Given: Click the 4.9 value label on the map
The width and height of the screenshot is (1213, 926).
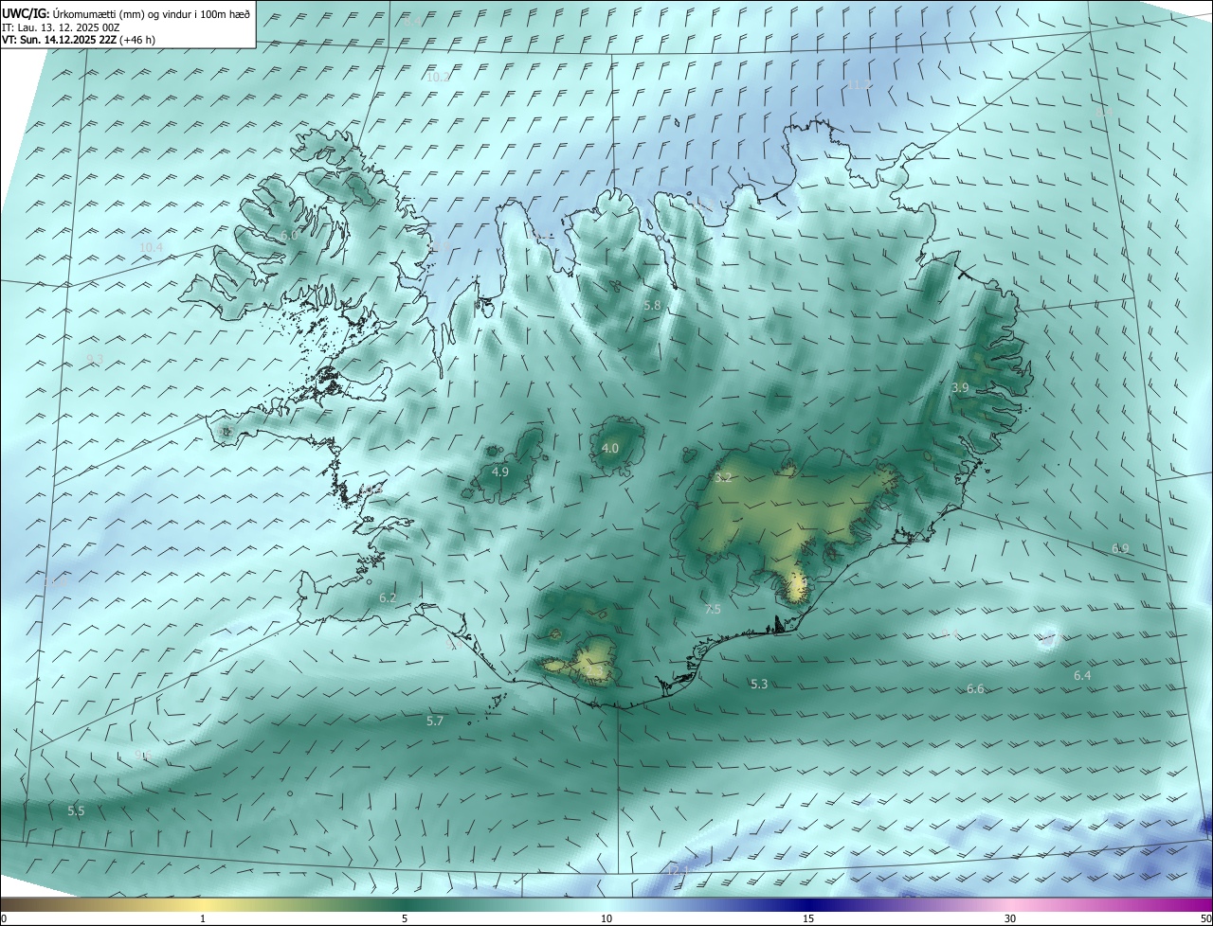Looking at the screenshot, I should 500,472.
